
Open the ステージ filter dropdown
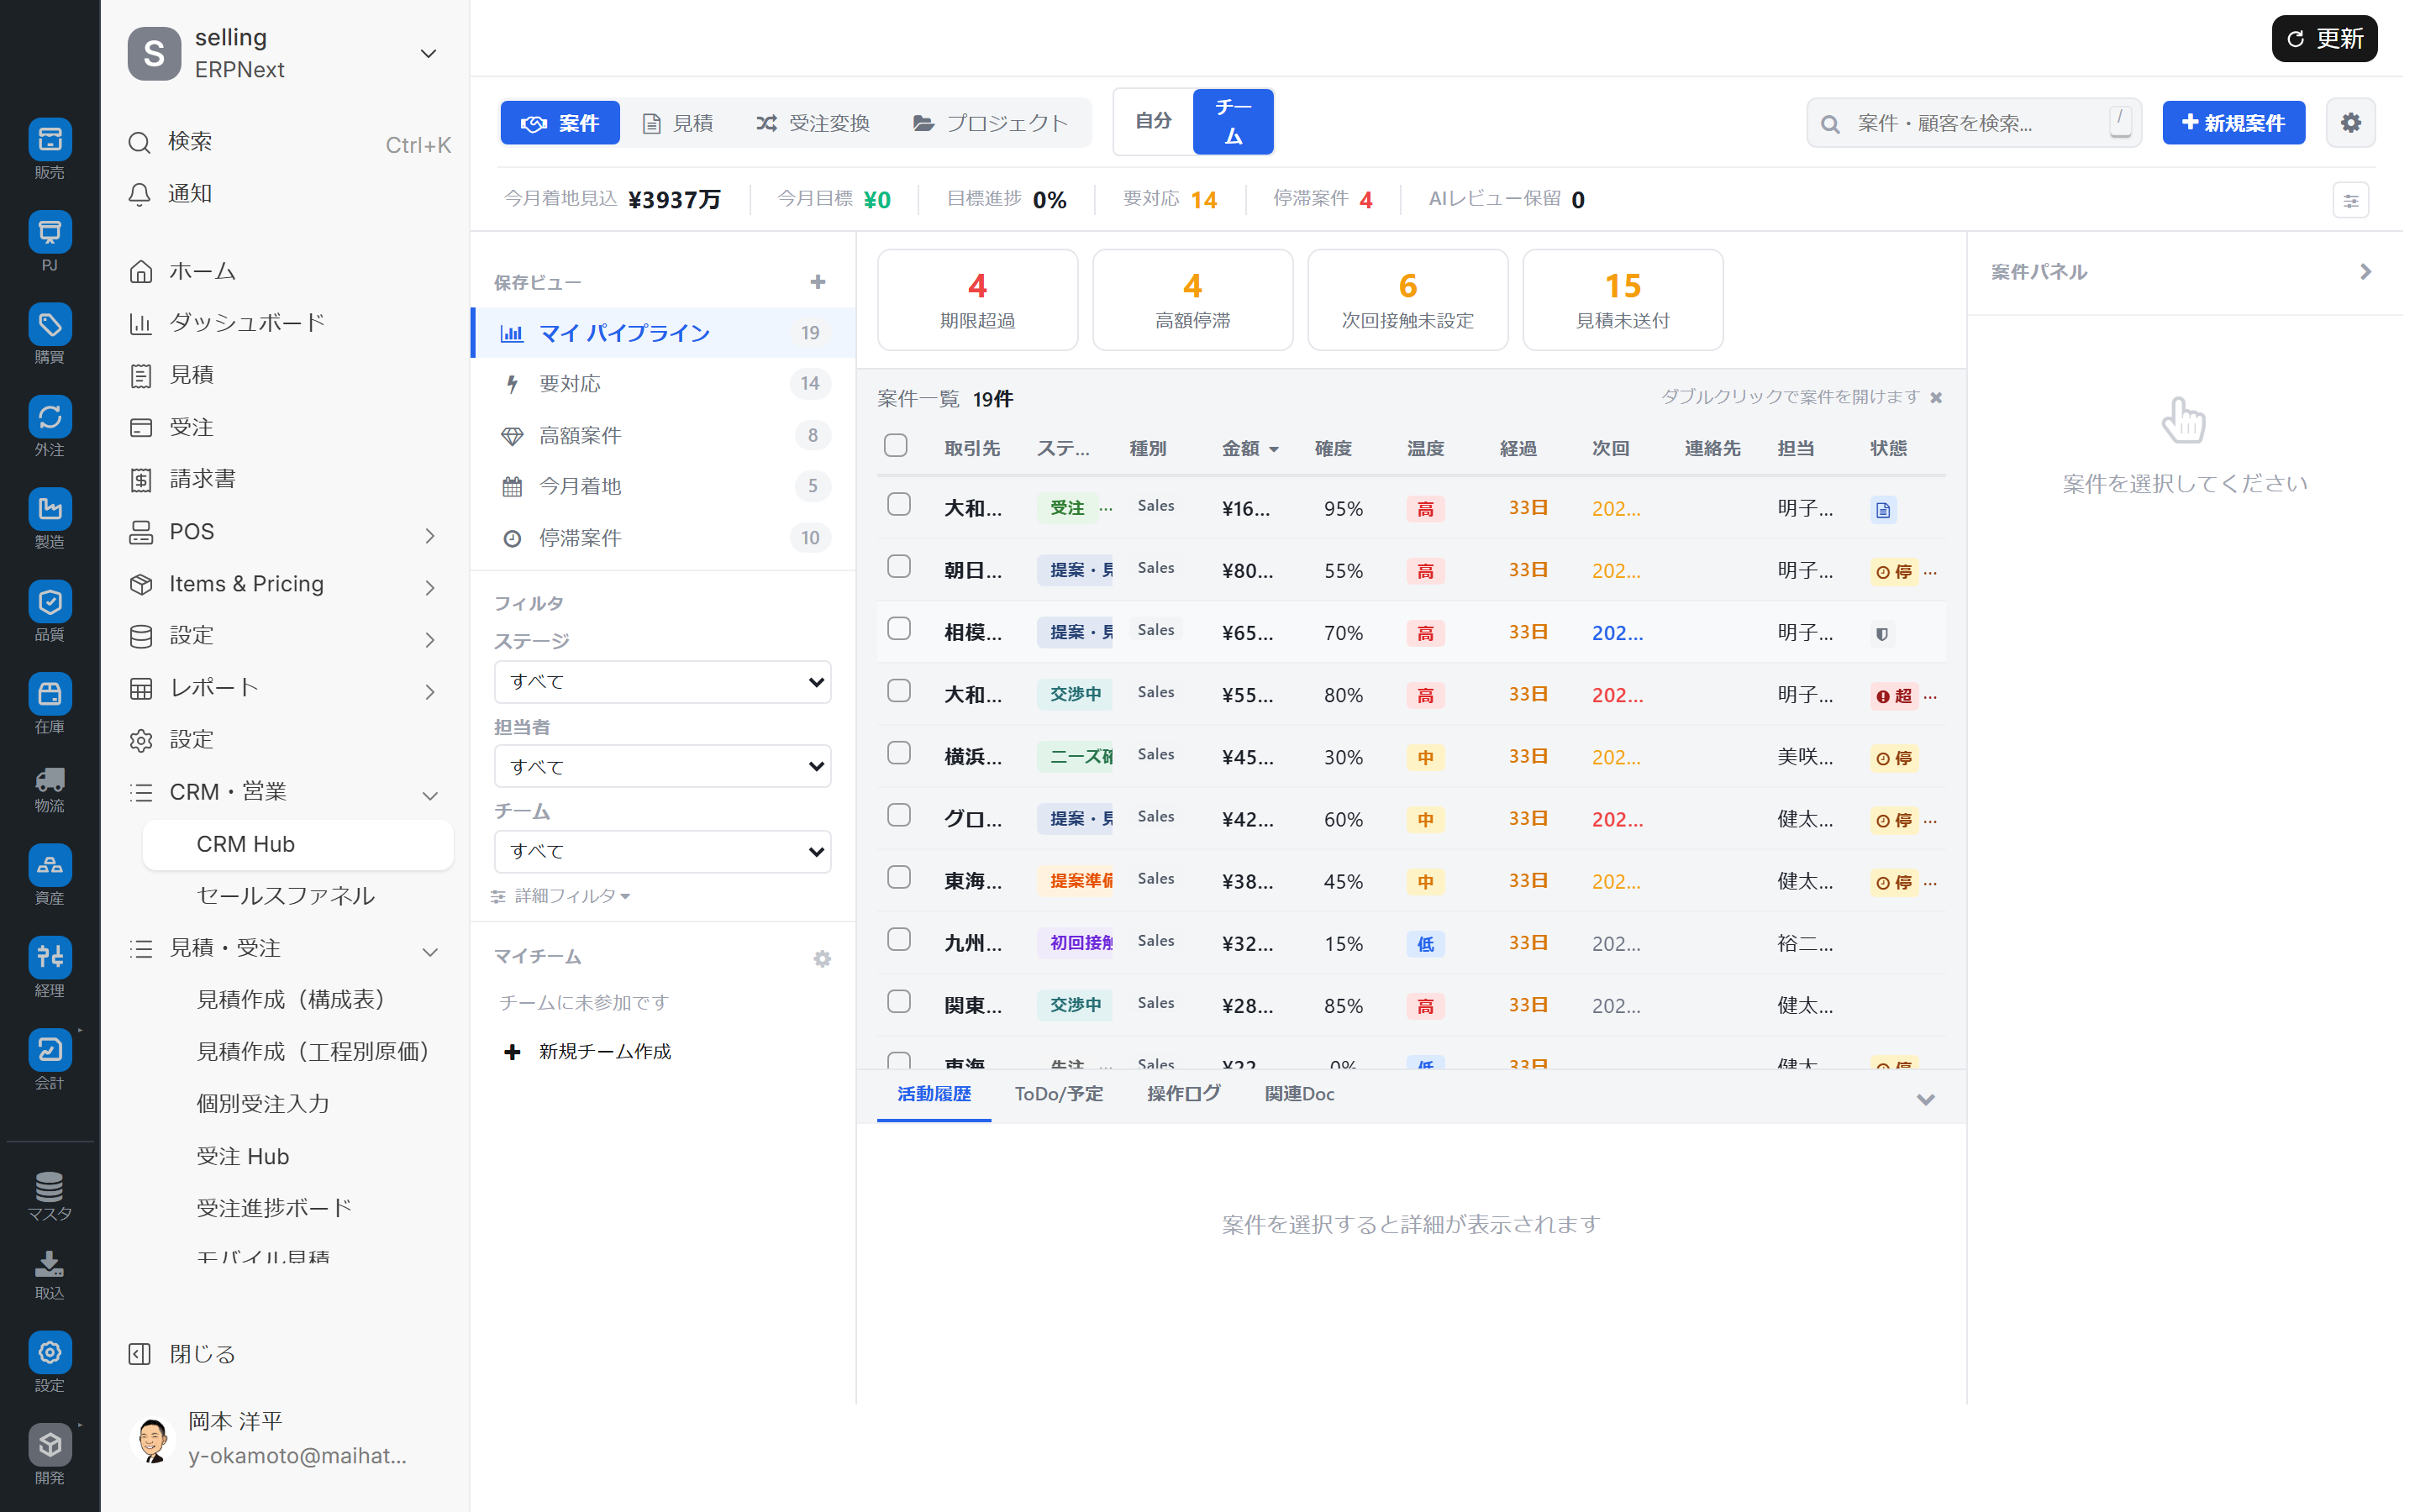tap(662, 682)
